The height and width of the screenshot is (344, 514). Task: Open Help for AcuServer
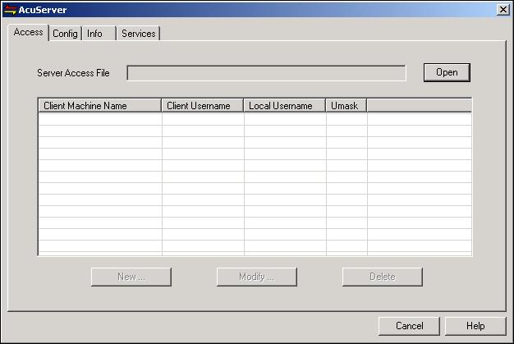tap(475, 326)
